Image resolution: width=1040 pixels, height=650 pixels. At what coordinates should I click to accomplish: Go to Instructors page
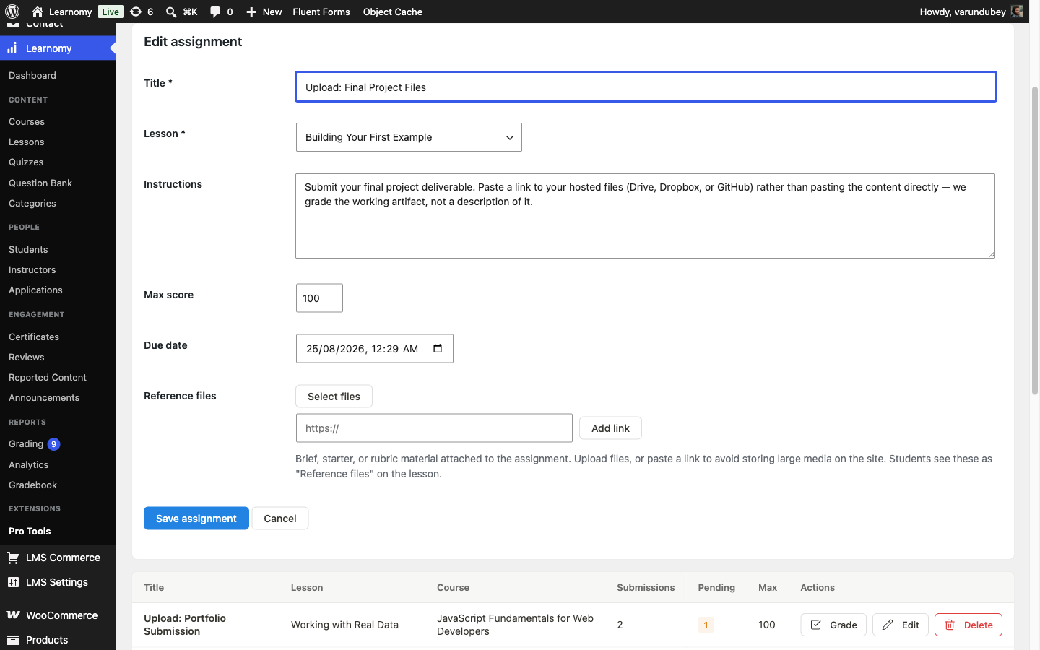point(32,269)
